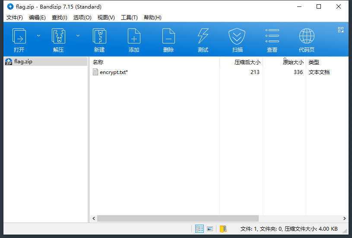Click the Scan (扫描) shield icon
This screenshot has height=238, width=352.
coord(237,36)
